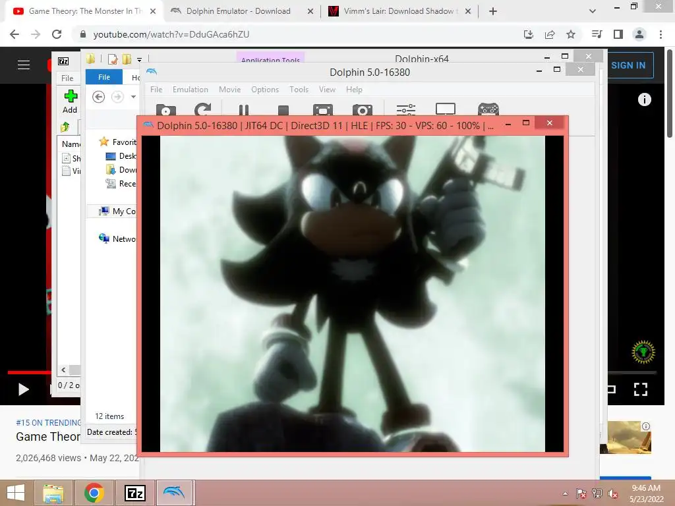Click the 7-Zip horizontal scrollbar left arrow

click(64, 370)
